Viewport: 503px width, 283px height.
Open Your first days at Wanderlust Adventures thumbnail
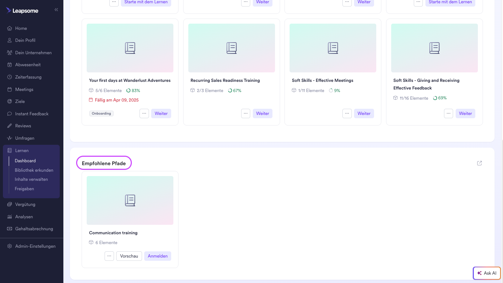click(x=130, y=48)
